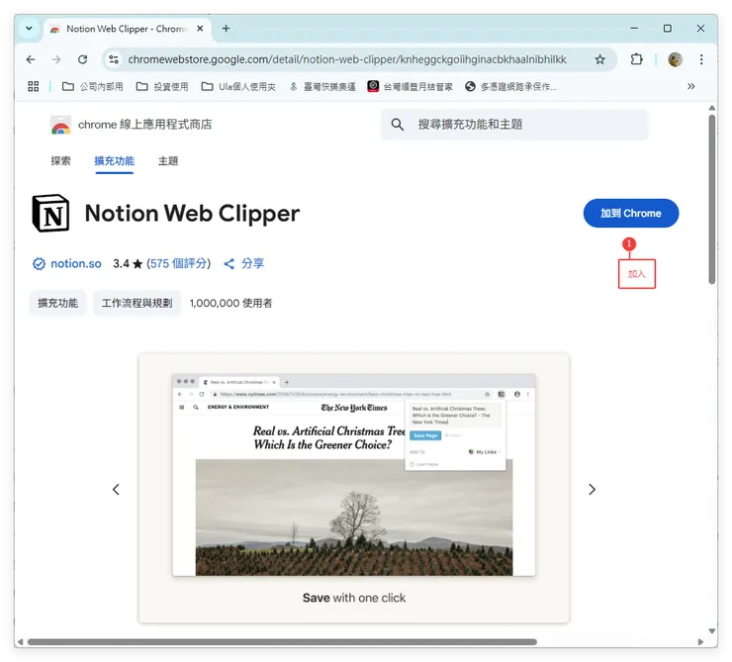732x662 pixels.
Task: Show previous screenshot with left arrow
Action: coord(116,489)
